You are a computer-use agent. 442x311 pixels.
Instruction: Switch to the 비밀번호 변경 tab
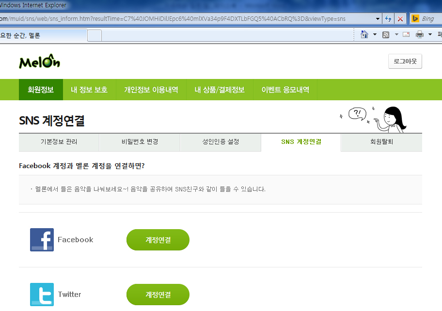pos(140,142)
